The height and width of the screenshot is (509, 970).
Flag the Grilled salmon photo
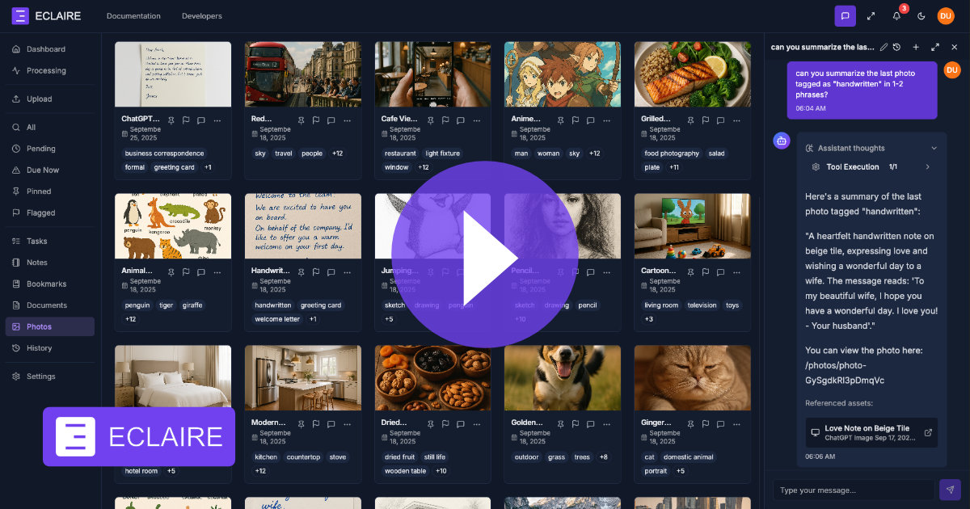[x=705, y=120]
